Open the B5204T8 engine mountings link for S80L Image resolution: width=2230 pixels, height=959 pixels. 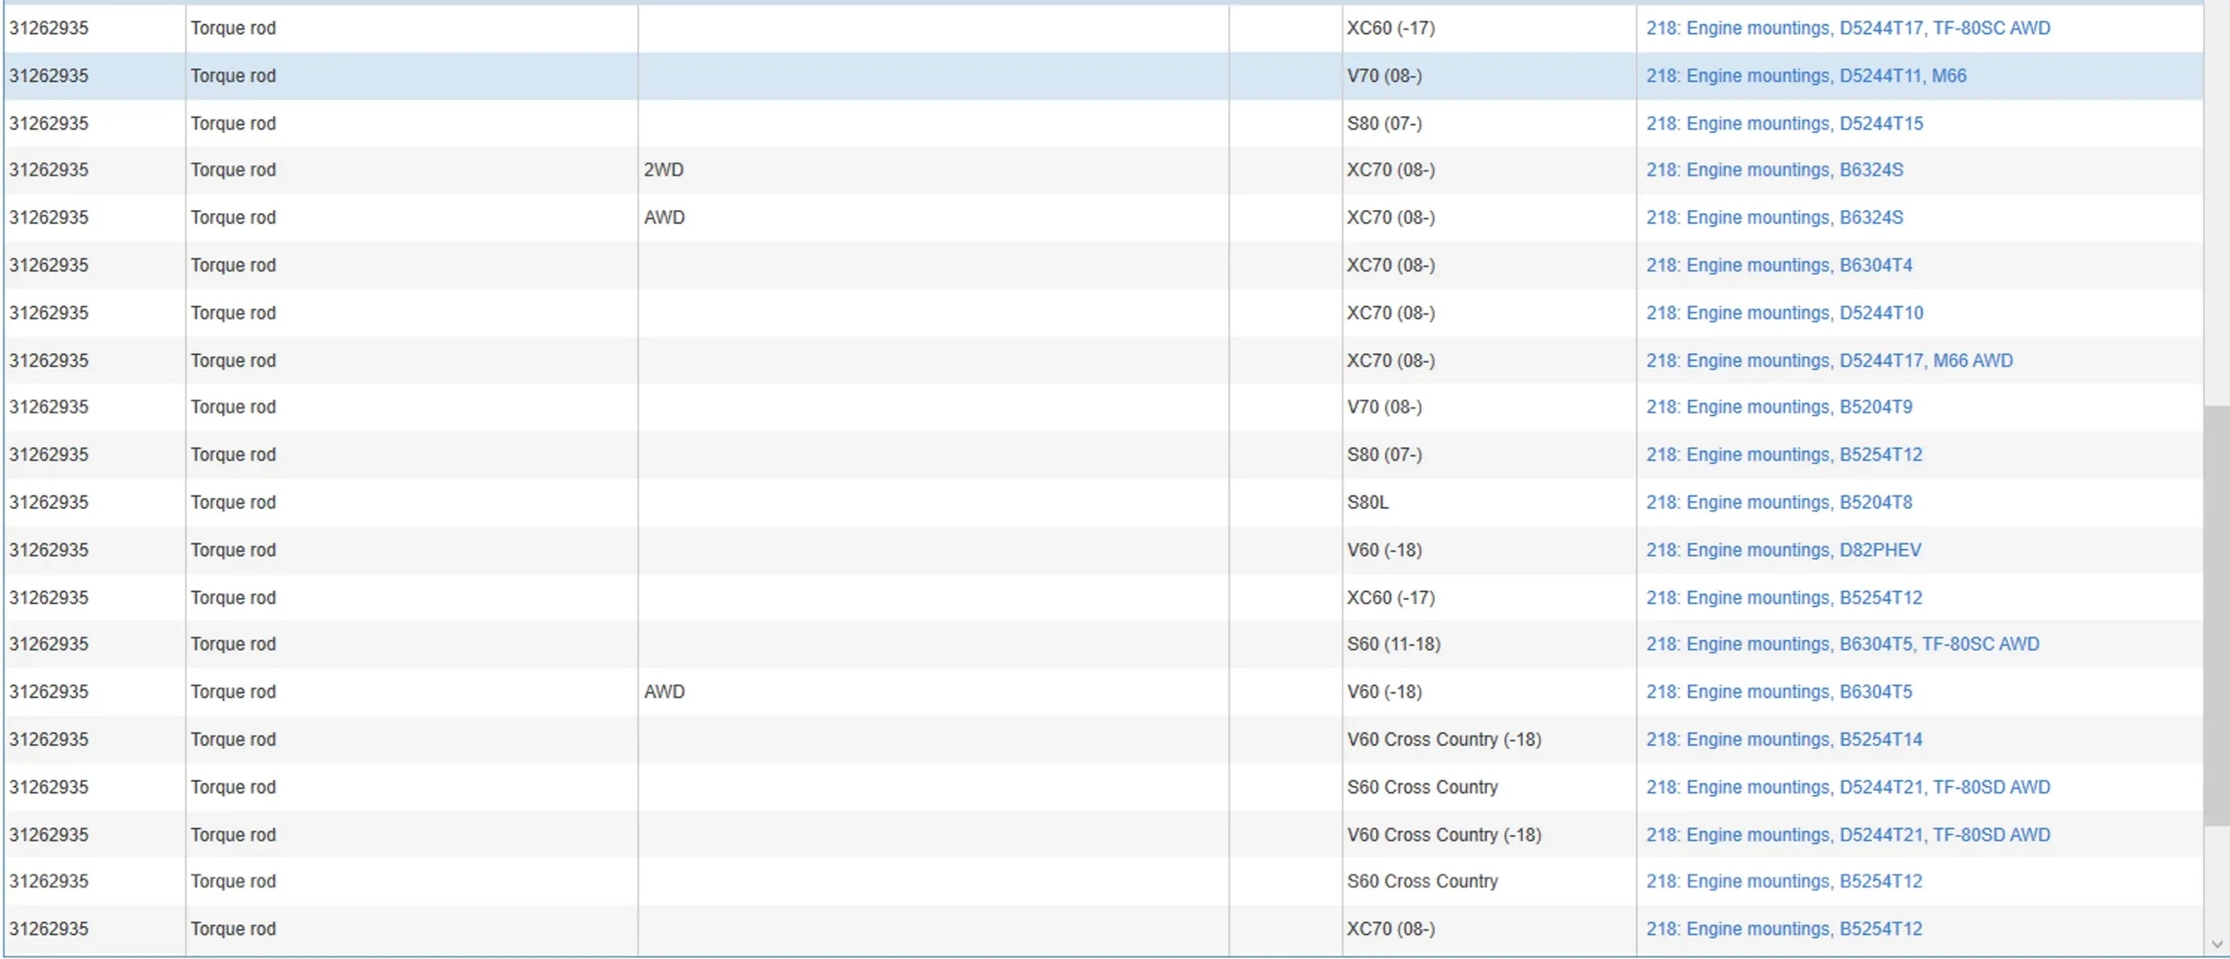(1779, 503)
